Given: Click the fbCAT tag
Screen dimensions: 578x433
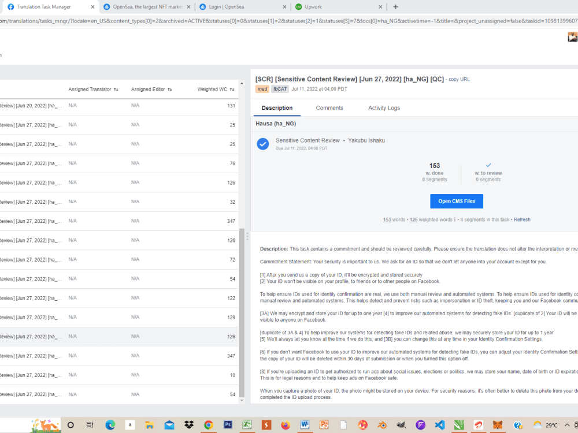Looking at the screenshot, I should click(280, 89).
